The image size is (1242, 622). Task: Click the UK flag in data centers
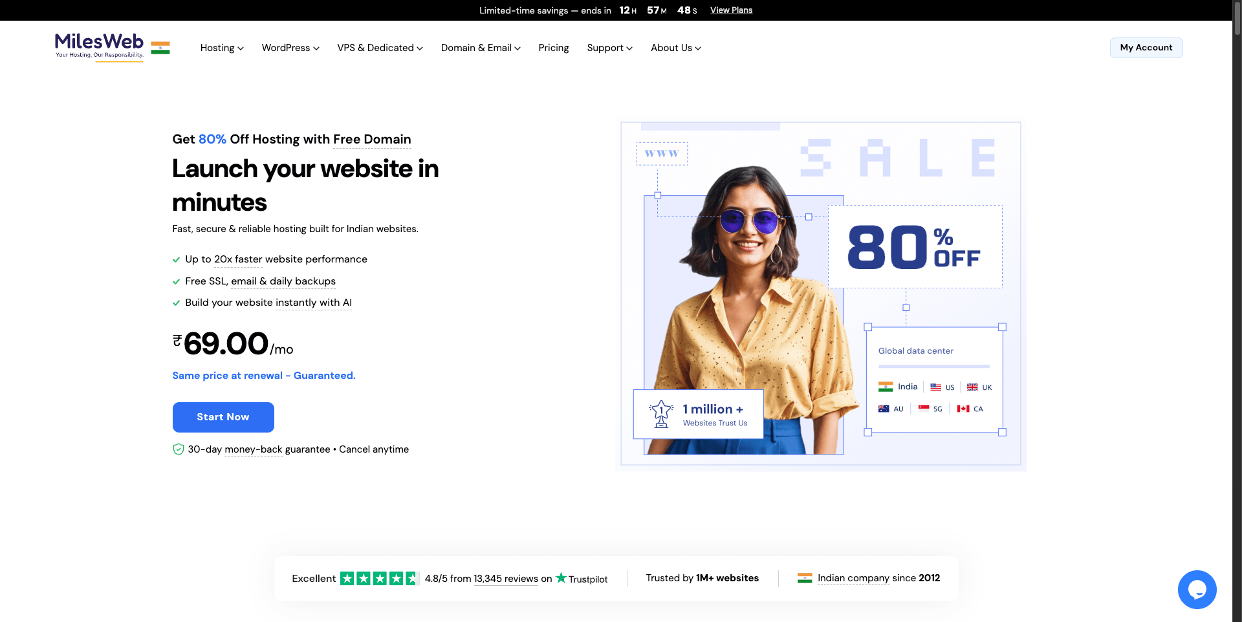click(x=972, y=387)
